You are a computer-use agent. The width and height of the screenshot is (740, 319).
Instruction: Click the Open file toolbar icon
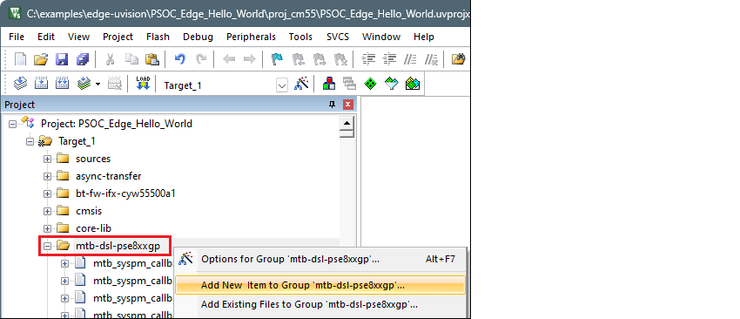[x=41, y=59]
